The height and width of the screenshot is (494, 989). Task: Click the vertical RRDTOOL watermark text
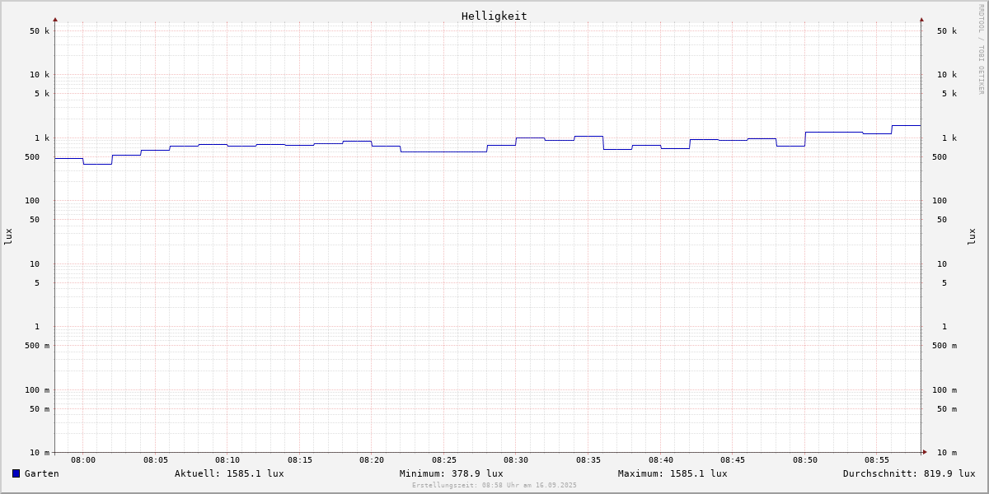point(981,49)
